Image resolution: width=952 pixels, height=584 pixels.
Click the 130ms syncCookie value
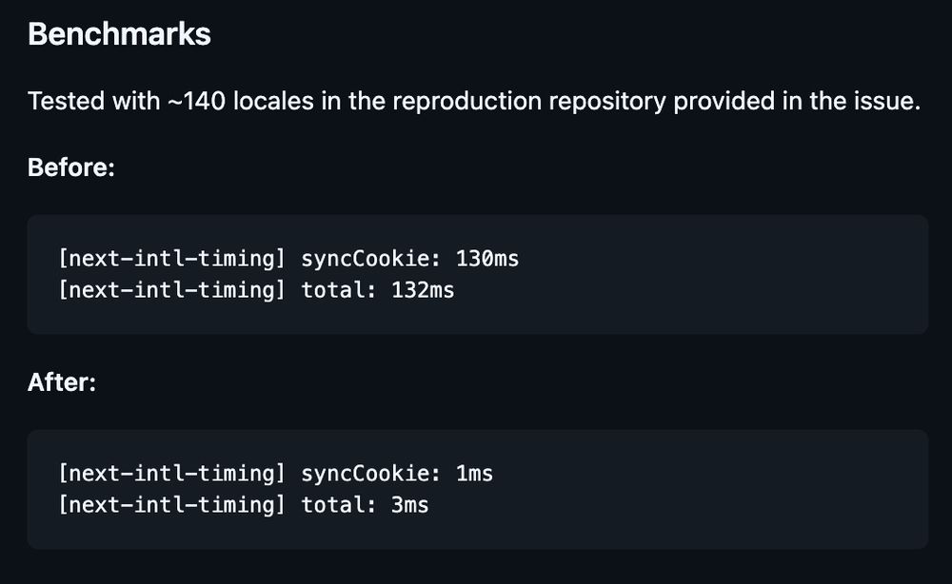click(487, 258)
